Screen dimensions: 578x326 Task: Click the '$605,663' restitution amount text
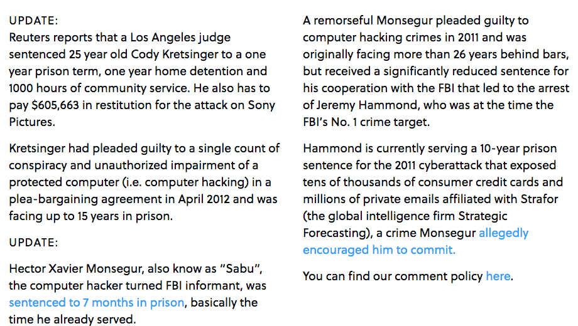click(55, 105)
